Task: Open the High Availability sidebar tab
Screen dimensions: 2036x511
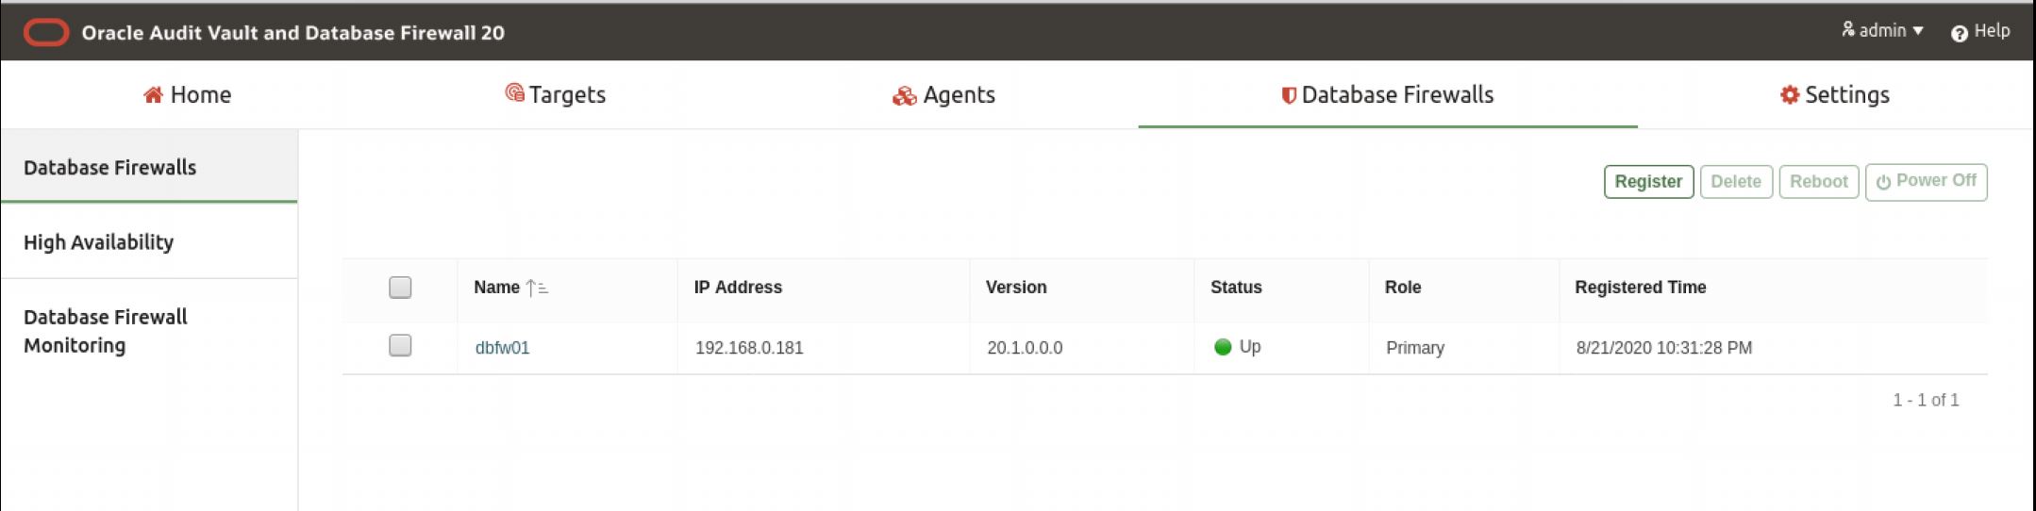Action: click(x=99, y=242)
